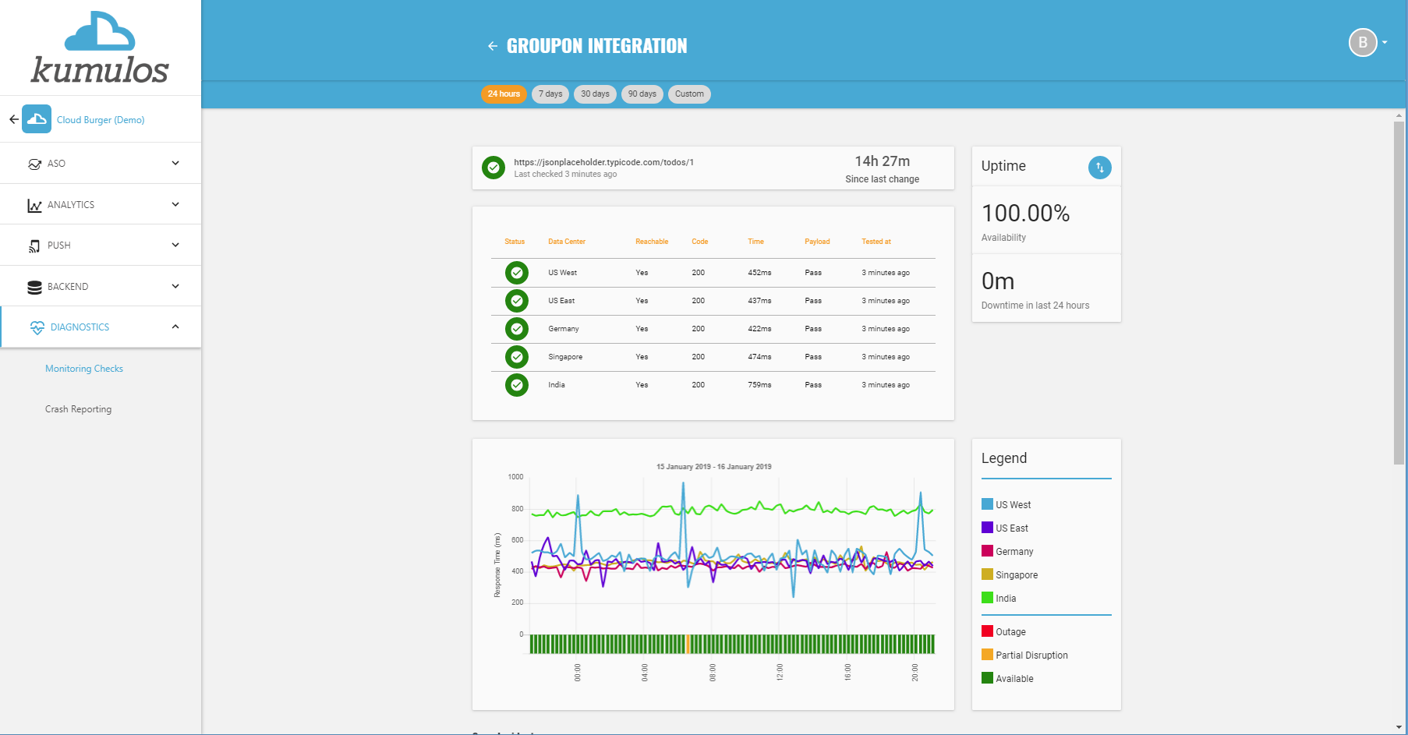This screenshot has width=1408, height=735.
Task: Click the Time column header
Action: [755, 242]
